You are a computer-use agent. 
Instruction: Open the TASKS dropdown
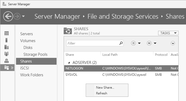(168, 33)
